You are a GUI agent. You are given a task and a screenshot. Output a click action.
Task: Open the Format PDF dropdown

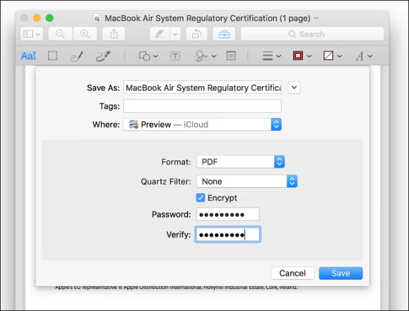[x=240, y=161]
